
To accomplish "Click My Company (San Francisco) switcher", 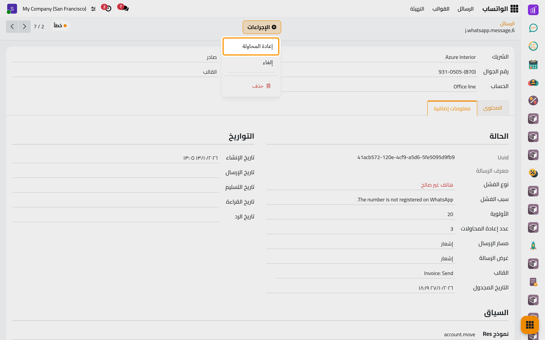I will coord(54,9).
